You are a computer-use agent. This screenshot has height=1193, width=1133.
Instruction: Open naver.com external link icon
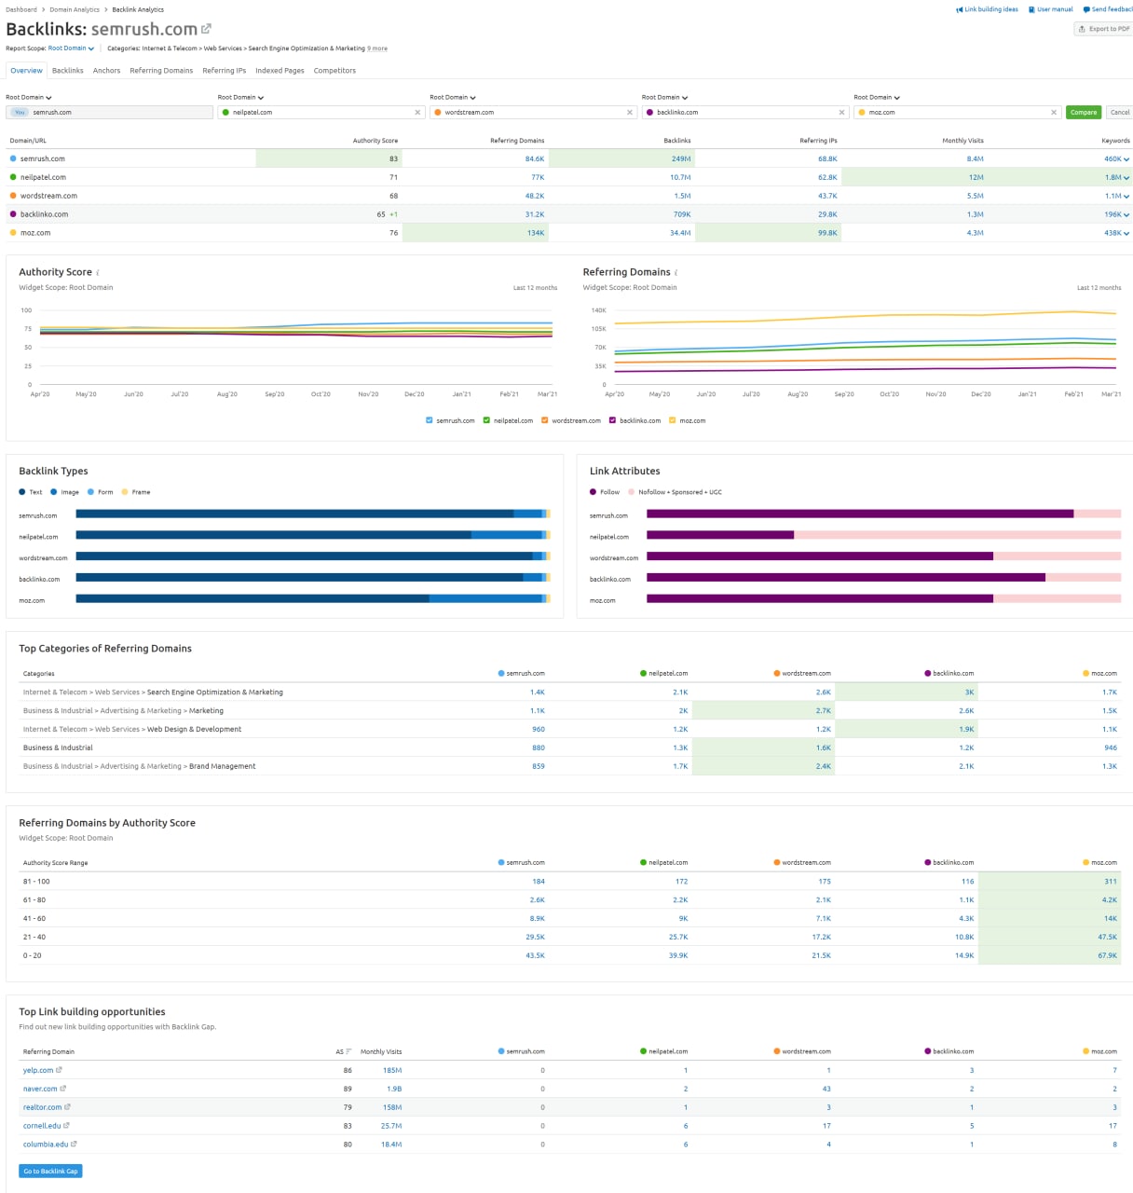pyautogui.click(x=62, y=1089)
